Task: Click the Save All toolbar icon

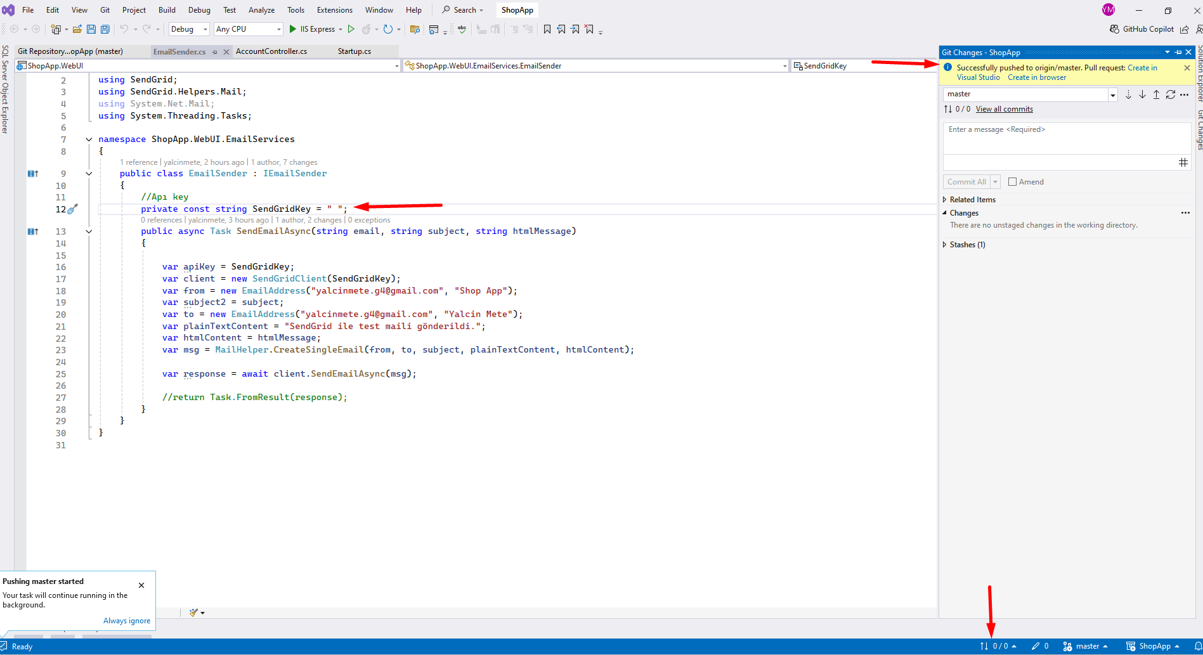Action: [x=105, y=29]
